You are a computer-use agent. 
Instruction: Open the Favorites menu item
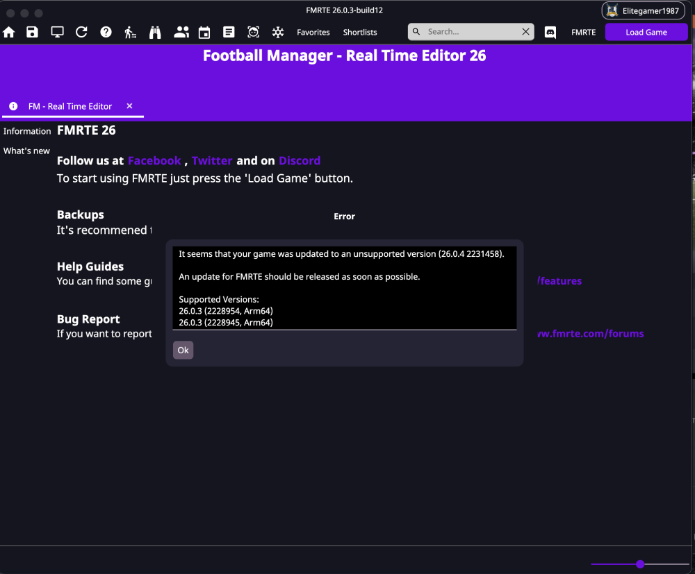point(313,32)
